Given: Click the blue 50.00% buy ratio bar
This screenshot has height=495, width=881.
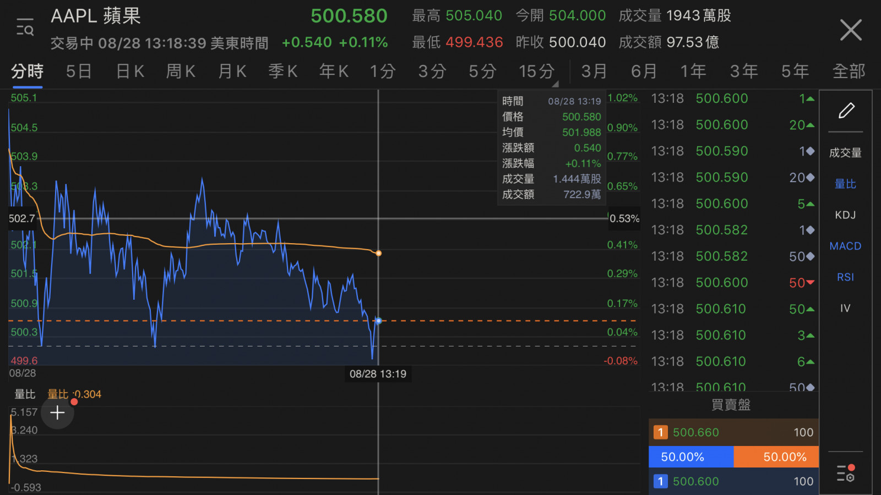Looking at the screenshot, I should 691,457.
